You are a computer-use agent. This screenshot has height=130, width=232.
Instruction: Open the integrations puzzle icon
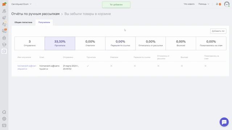(x=4, y=112)
